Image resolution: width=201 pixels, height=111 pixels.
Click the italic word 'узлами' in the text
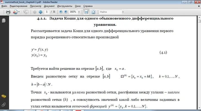pyautogui.click(x=78, y=92)
